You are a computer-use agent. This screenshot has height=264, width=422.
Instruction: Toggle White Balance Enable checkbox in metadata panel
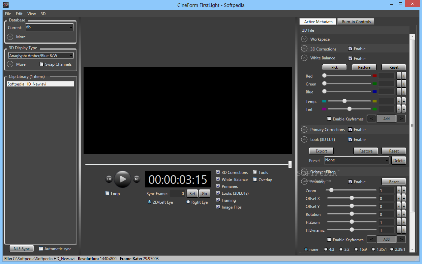click(350, 58)
